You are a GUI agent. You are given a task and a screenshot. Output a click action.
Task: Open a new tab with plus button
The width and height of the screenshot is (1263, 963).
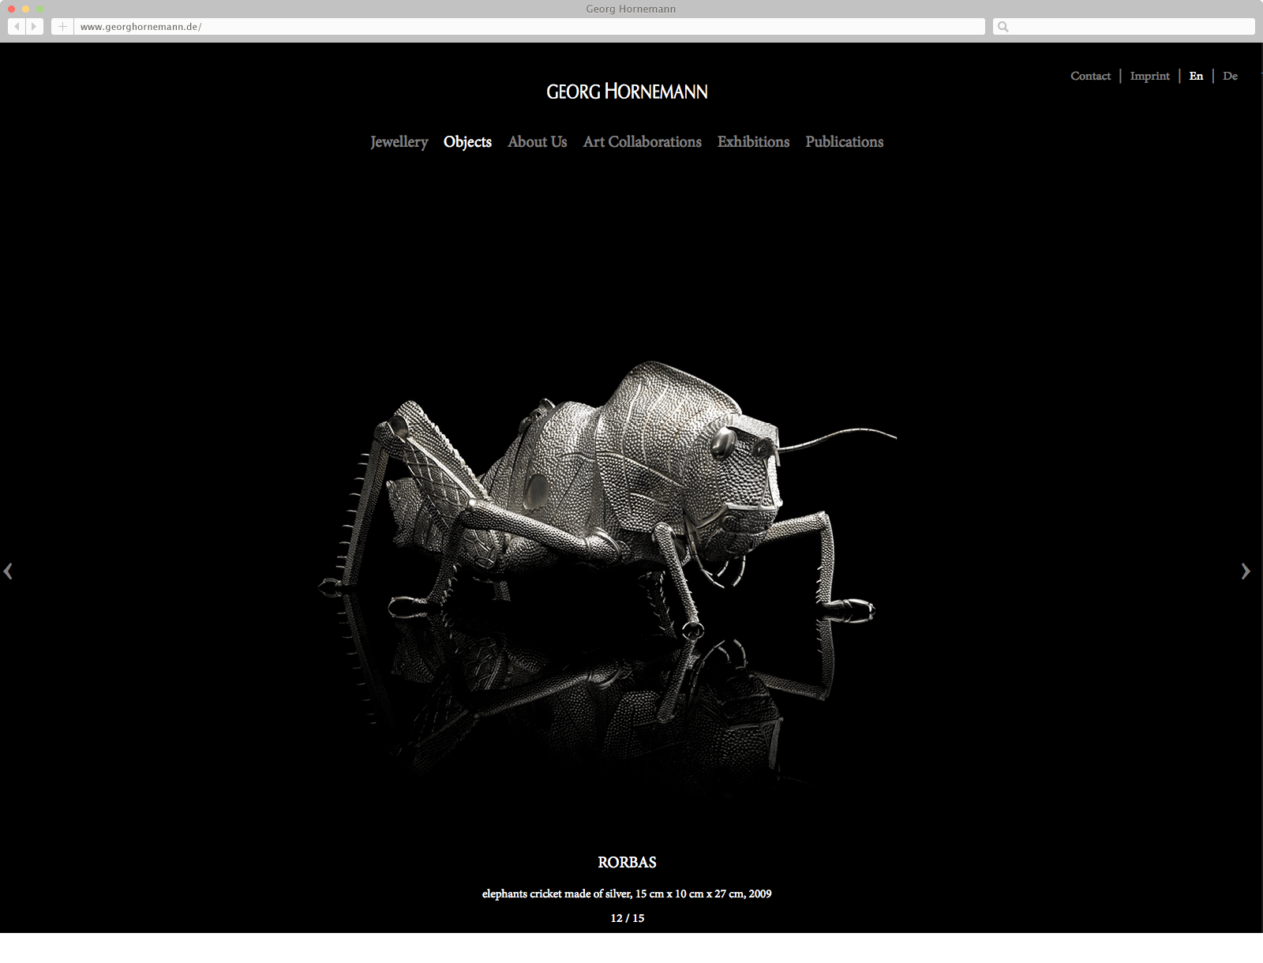[62, 27]
